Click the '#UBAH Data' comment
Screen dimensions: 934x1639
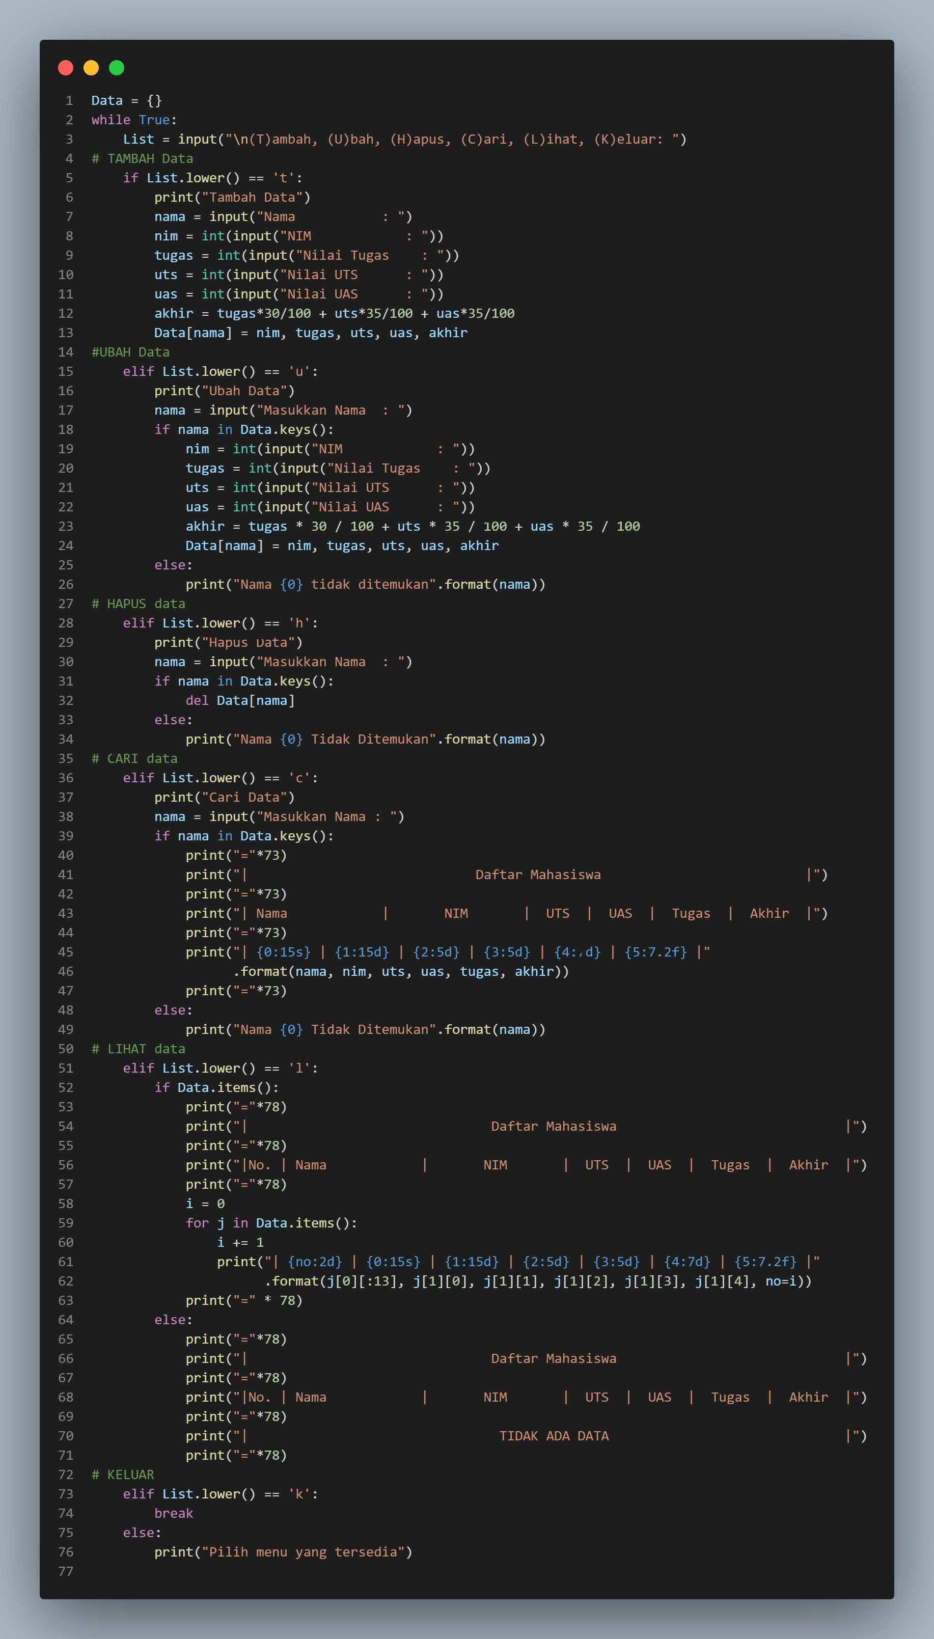tap(130, 351)
